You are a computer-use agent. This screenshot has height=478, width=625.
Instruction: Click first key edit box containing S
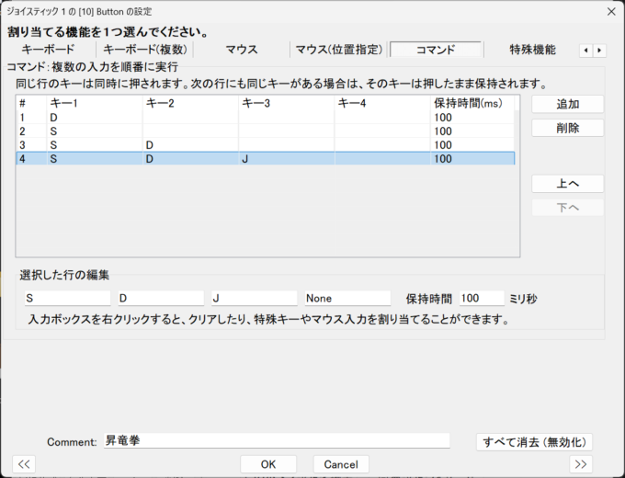67,298
